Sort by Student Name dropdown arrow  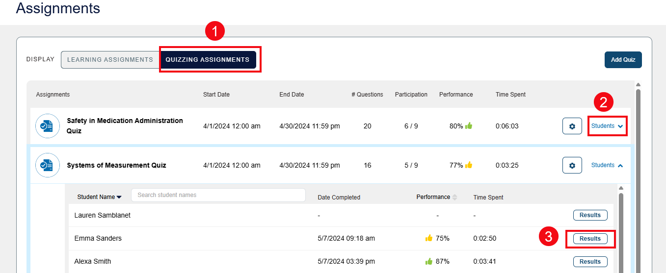[119, 197]
